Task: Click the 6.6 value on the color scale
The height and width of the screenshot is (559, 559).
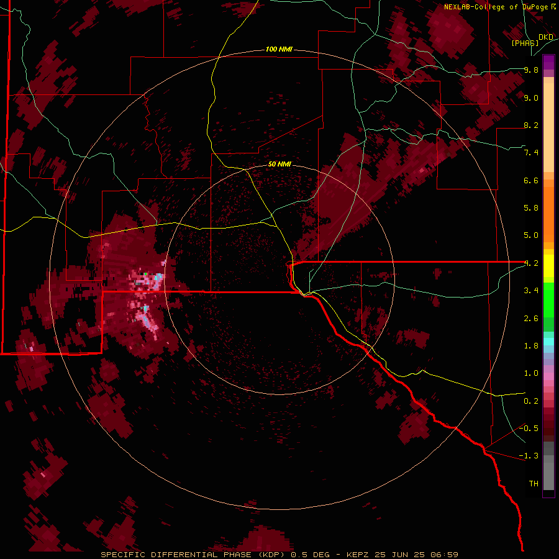Action: [x=531, y=180]
